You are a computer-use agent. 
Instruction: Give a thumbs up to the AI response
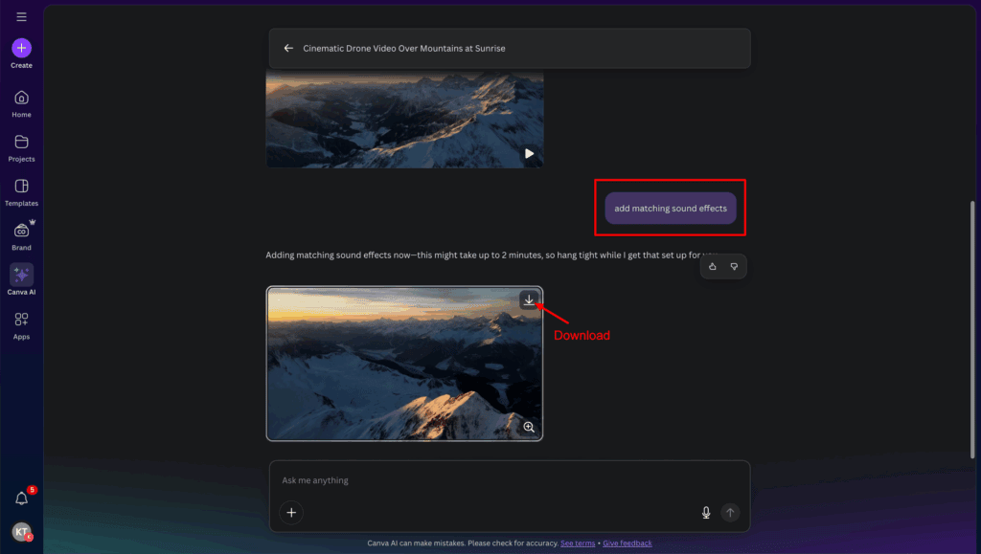click(x=711, y=266)
